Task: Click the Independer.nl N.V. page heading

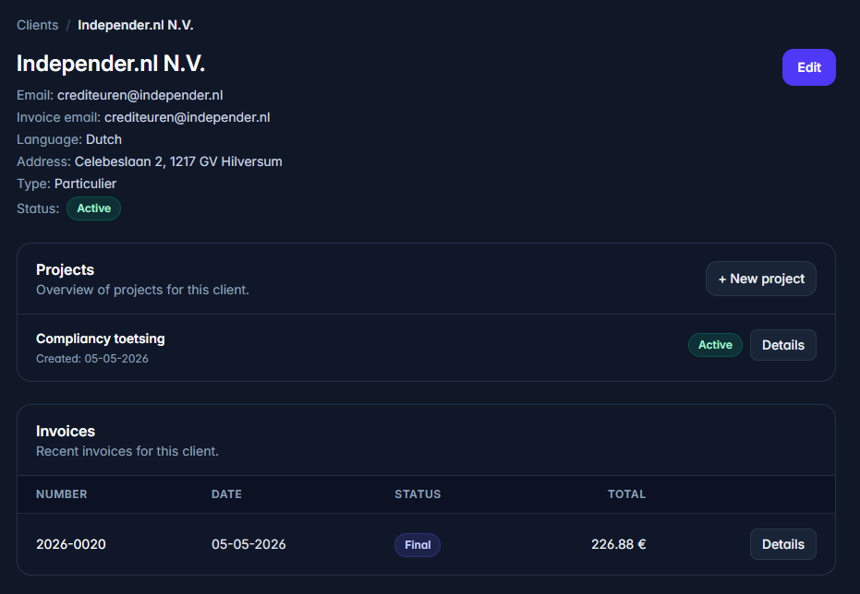Action: 111,64
